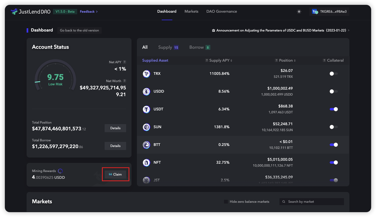
Task: Click the announcement clipboard icon
Action: click(213, 30)
